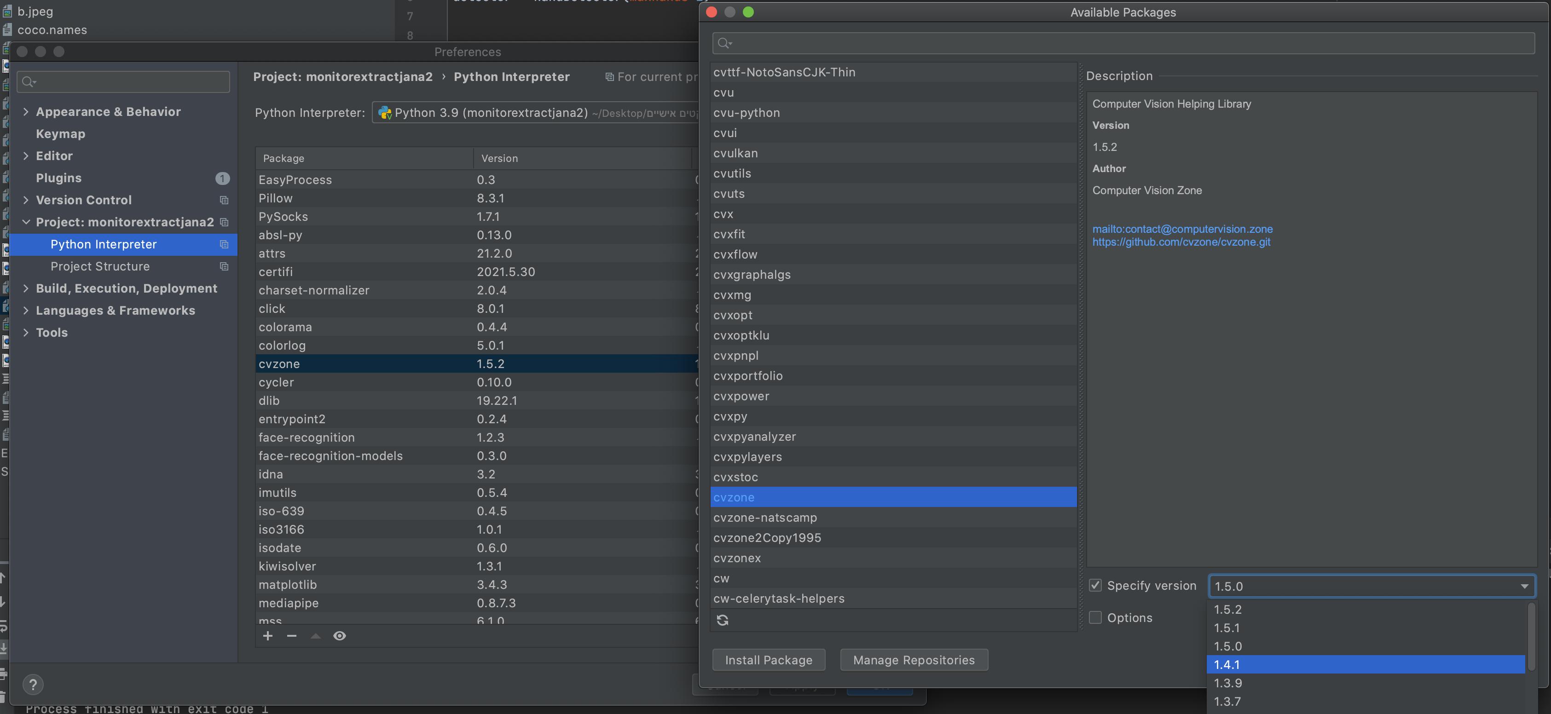Screen dimensions: 1551x714
Task: Uncheck the Specify version checkbox
Action: [1095, 585]
